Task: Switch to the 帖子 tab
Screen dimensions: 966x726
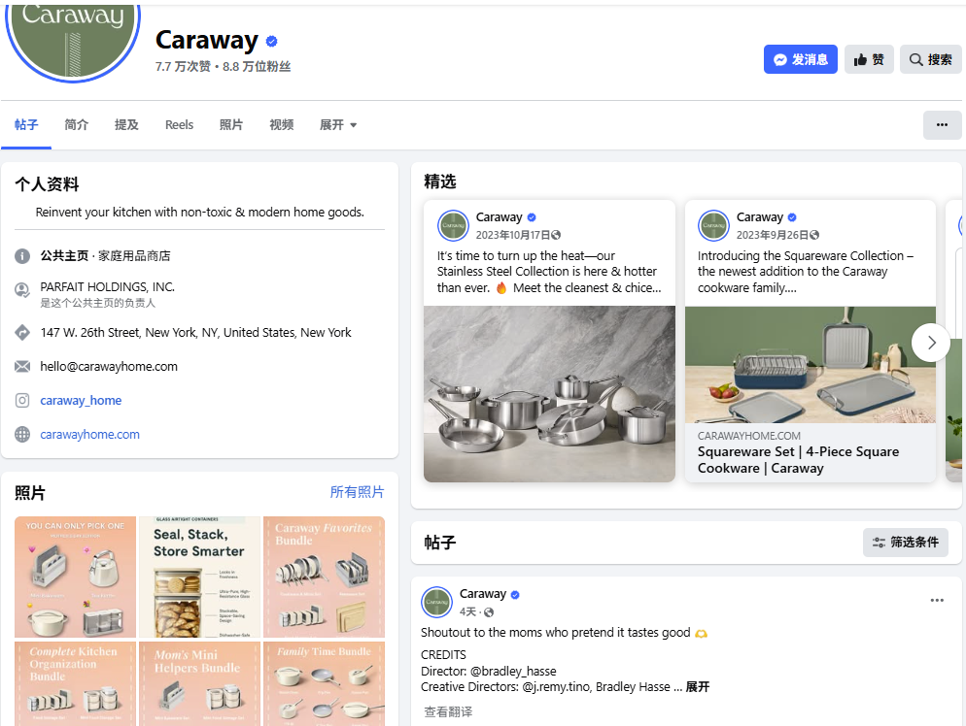Action: 26,125
